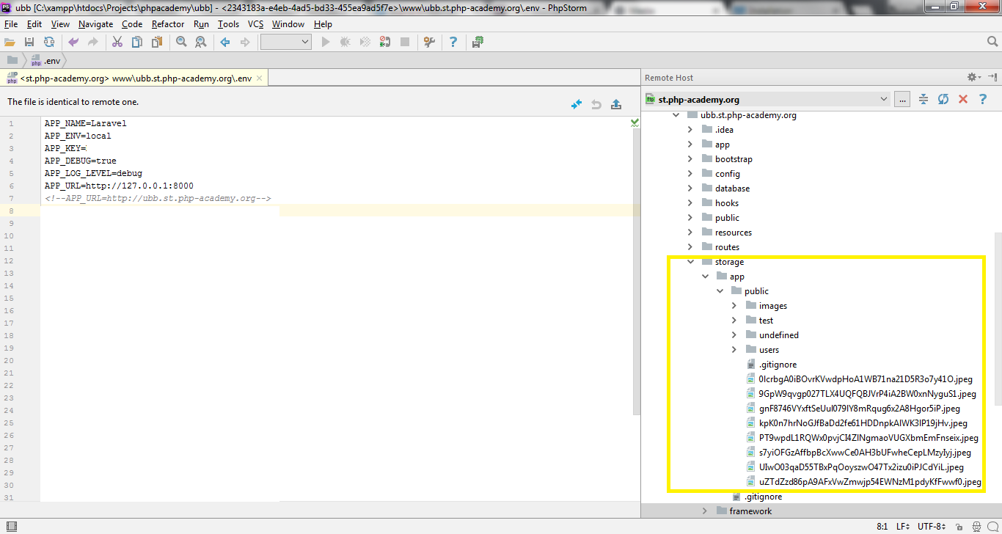1002x534 pixels.
Task: Open the Navigate menu
Action: point(95,24)
